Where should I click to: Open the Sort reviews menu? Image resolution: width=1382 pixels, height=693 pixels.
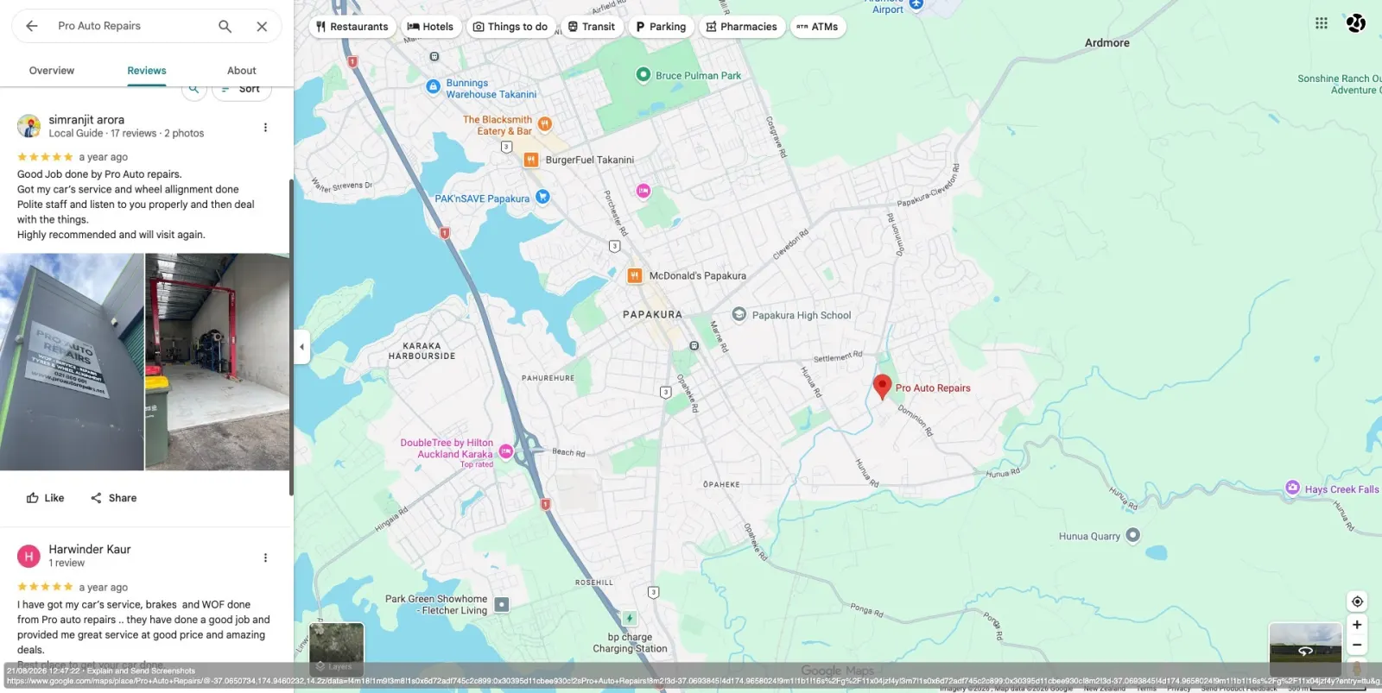click(242, 90)
